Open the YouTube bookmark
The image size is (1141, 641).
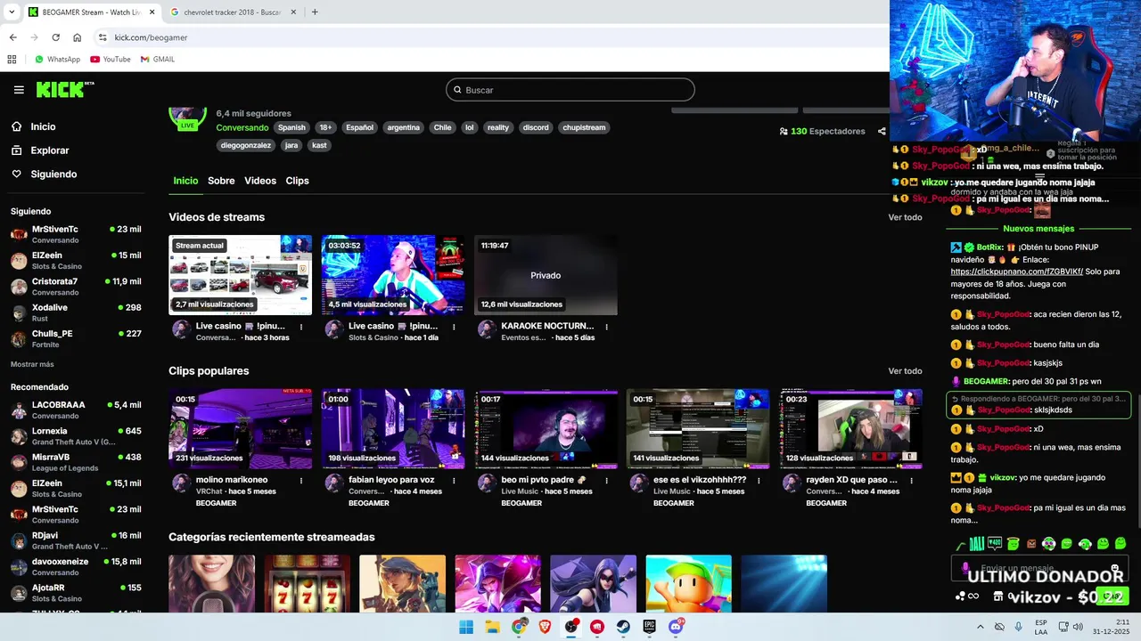click(x=111, y=60)
